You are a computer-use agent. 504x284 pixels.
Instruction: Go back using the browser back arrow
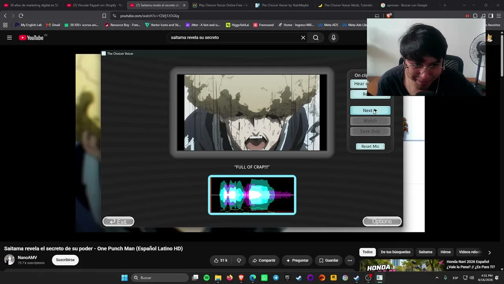(x=5, y=16)
